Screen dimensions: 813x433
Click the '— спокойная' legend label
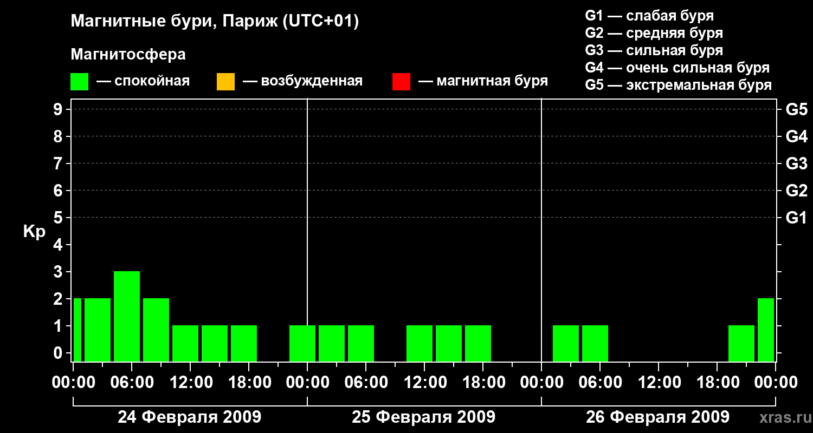tap(143, 82)
